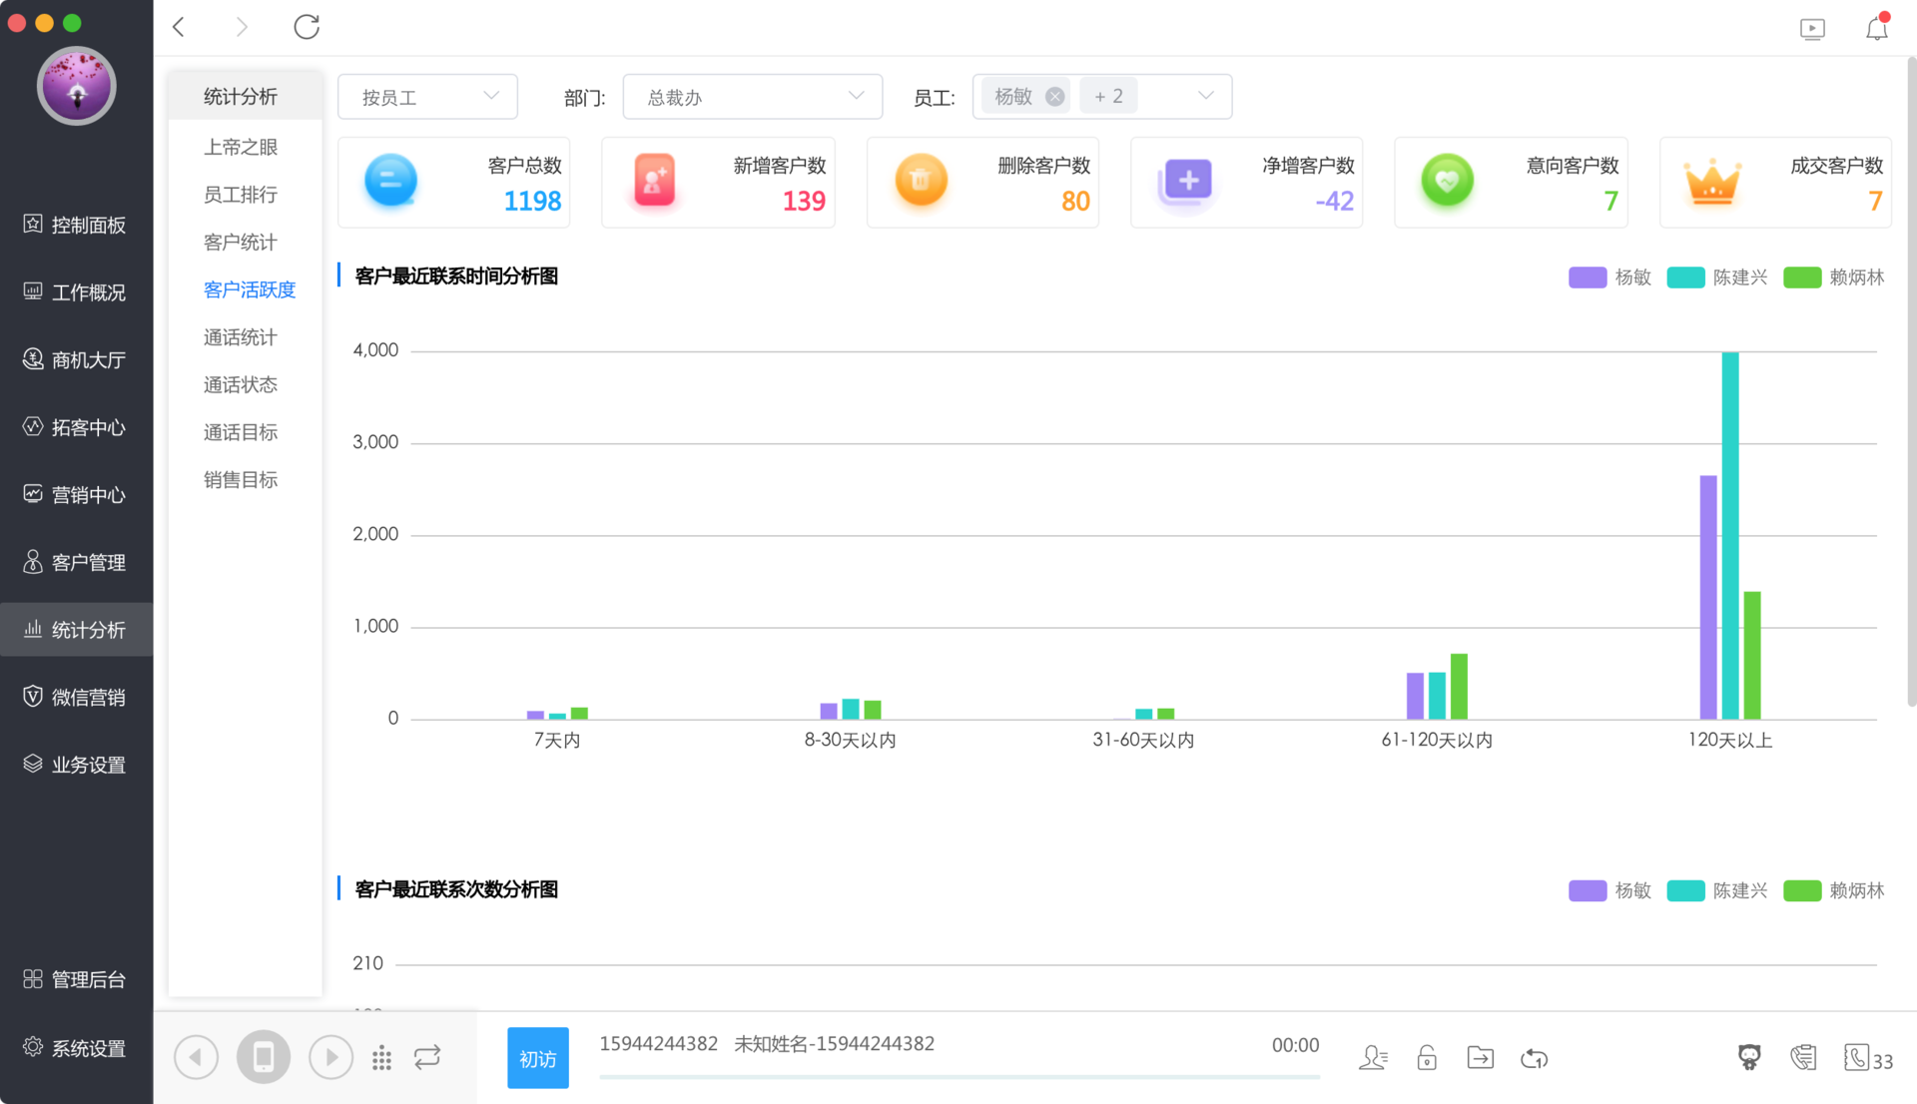Viewport: 1917px width, 1104px height.
Task: Remove the 杨敏 employee tag
Action: coord(1054,97)
